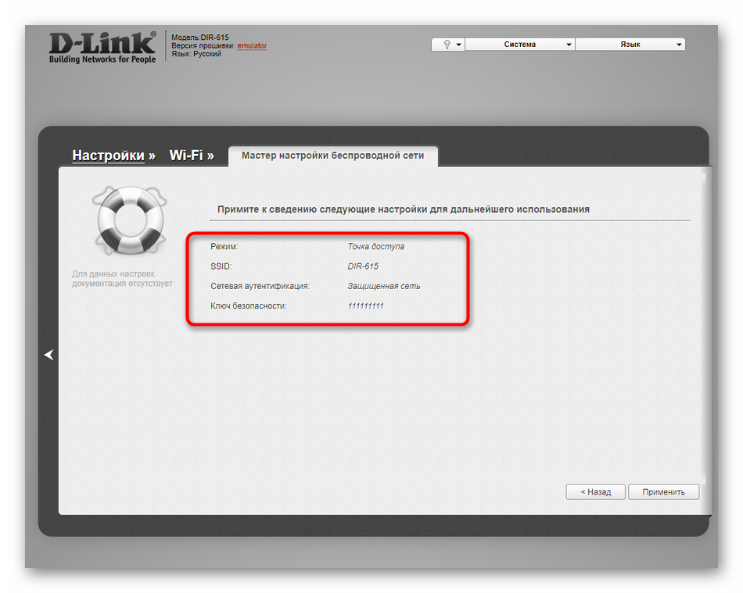Screen dimensions: 743x593
Task: Click the Защищенная сеть authentication value
Action: tap(384, 286)
